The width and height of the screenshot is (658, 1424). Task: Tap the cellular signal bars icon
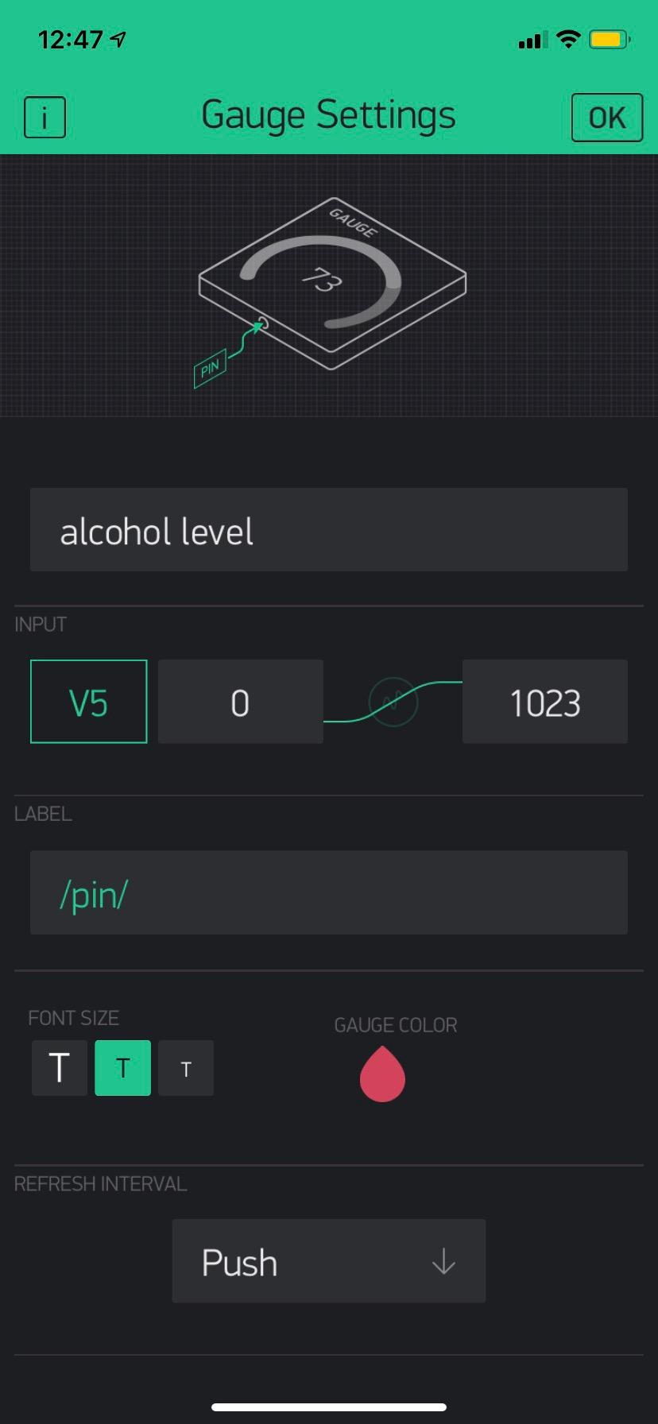click(x=532, y=40)
